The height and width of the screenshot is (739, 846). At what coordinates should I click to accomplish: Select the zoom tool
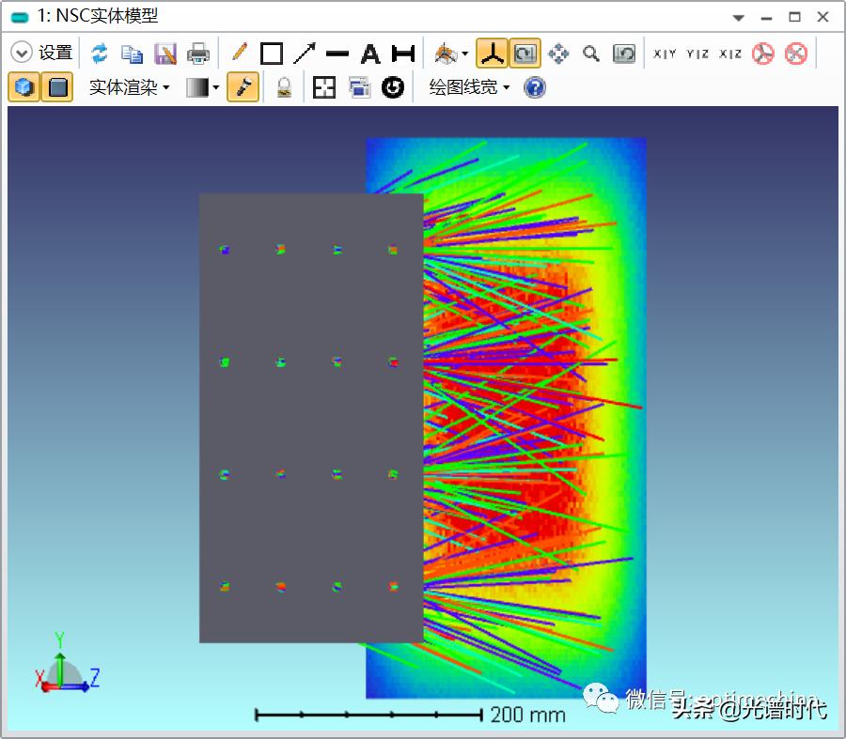[590, 54]
